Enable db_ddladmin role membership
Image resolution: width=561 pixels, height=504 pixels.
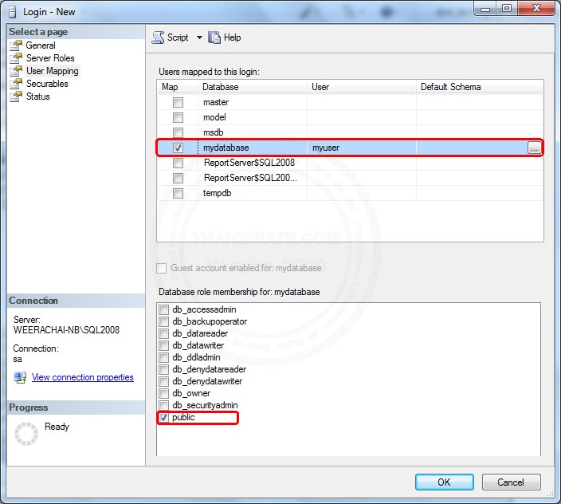pos(164,357)
